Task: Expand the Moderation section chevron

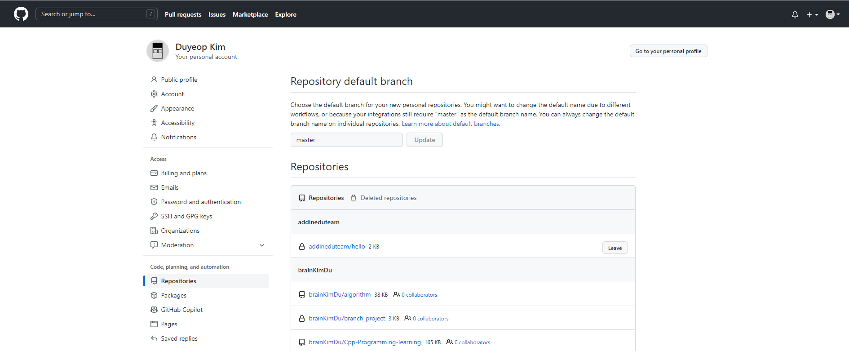Action: (262, 245)
